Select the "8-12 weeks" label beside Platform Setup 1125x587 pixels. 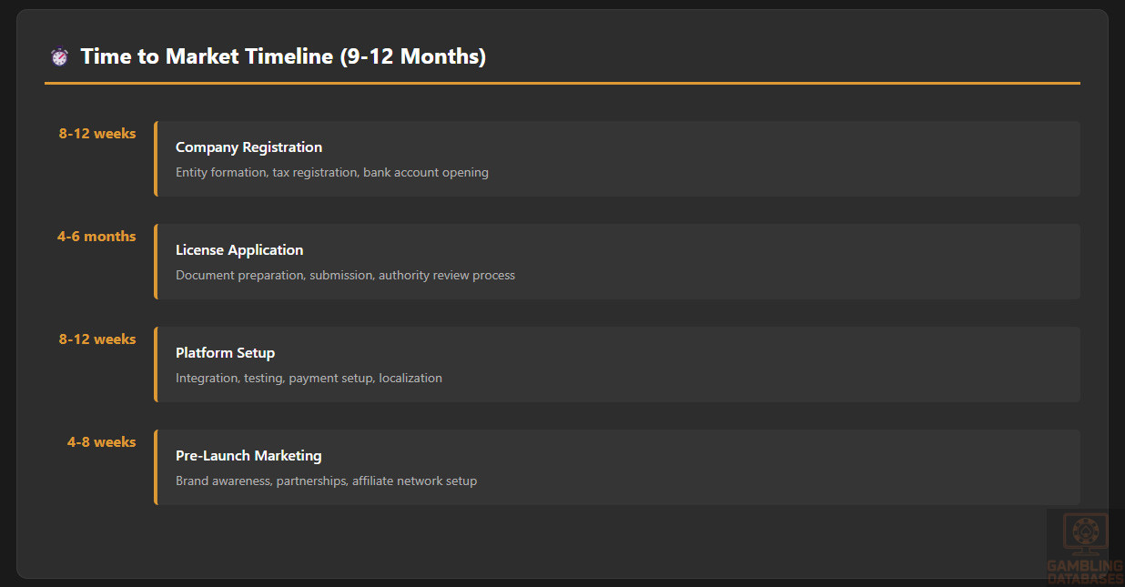coord(97,339)
